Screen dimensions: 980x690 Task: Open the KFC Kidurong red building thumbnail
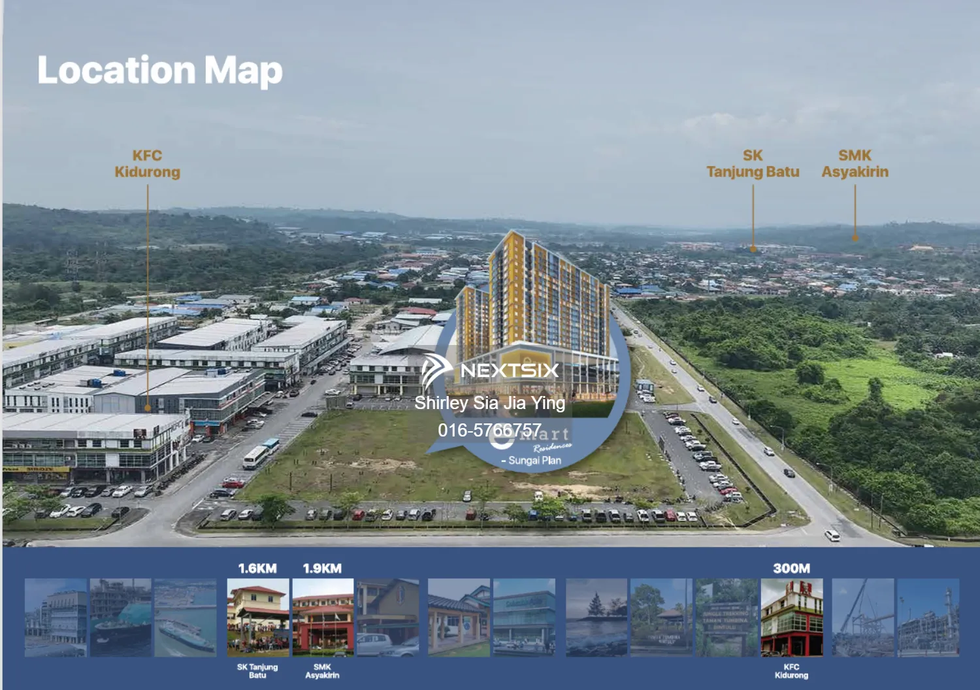point(792,617)
